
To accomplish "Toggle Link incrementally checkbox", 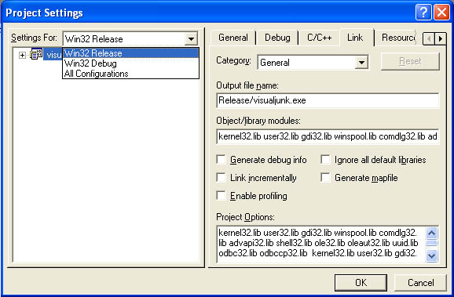I will coord(222,177).
